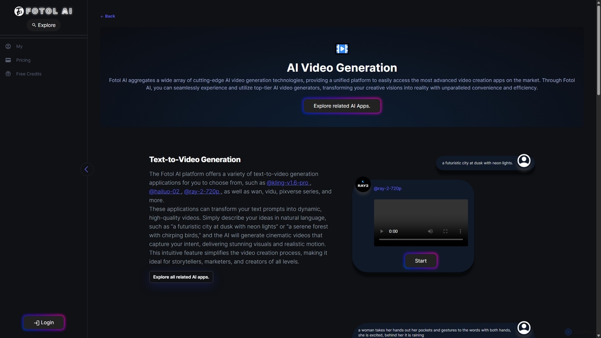Click Explore related AI Apps button
This screenshot has width=601, height=338.
coord(342,106)
